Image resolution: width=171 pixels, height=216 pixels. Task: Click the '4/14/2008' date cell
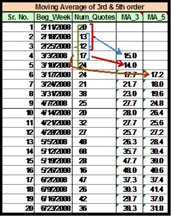[53, 113]
